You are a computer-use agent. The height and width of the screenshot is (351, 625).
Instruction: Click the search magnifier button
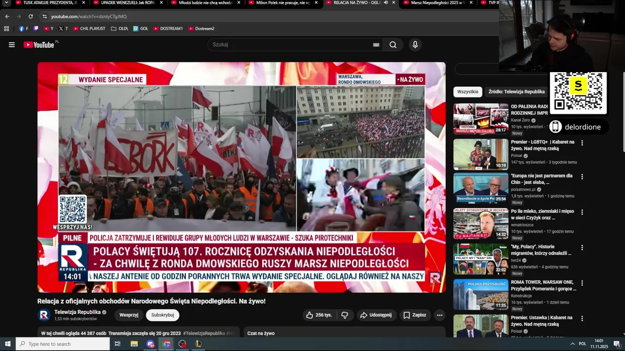click(393, 45)
